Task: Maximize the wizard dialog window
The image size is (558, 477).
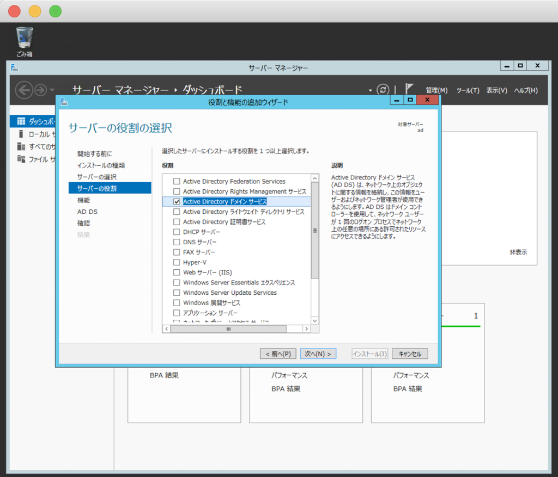Action: [410, 100]
